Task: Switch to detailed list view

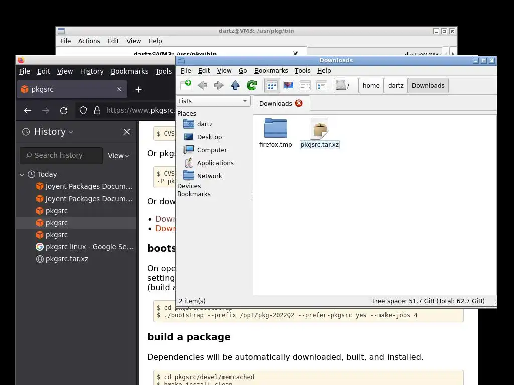Action: click(x=322, y=85)
